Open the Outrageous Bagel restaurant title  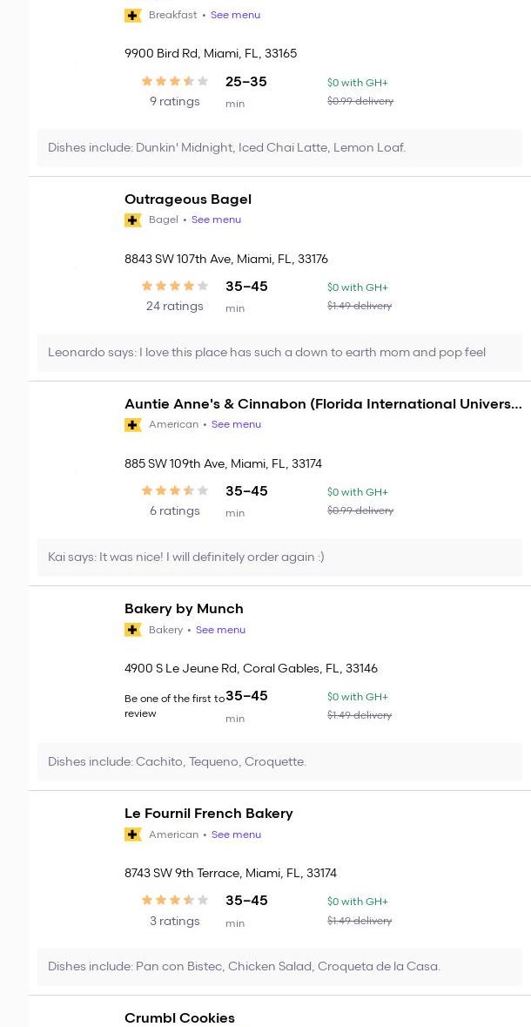[188, 199]
